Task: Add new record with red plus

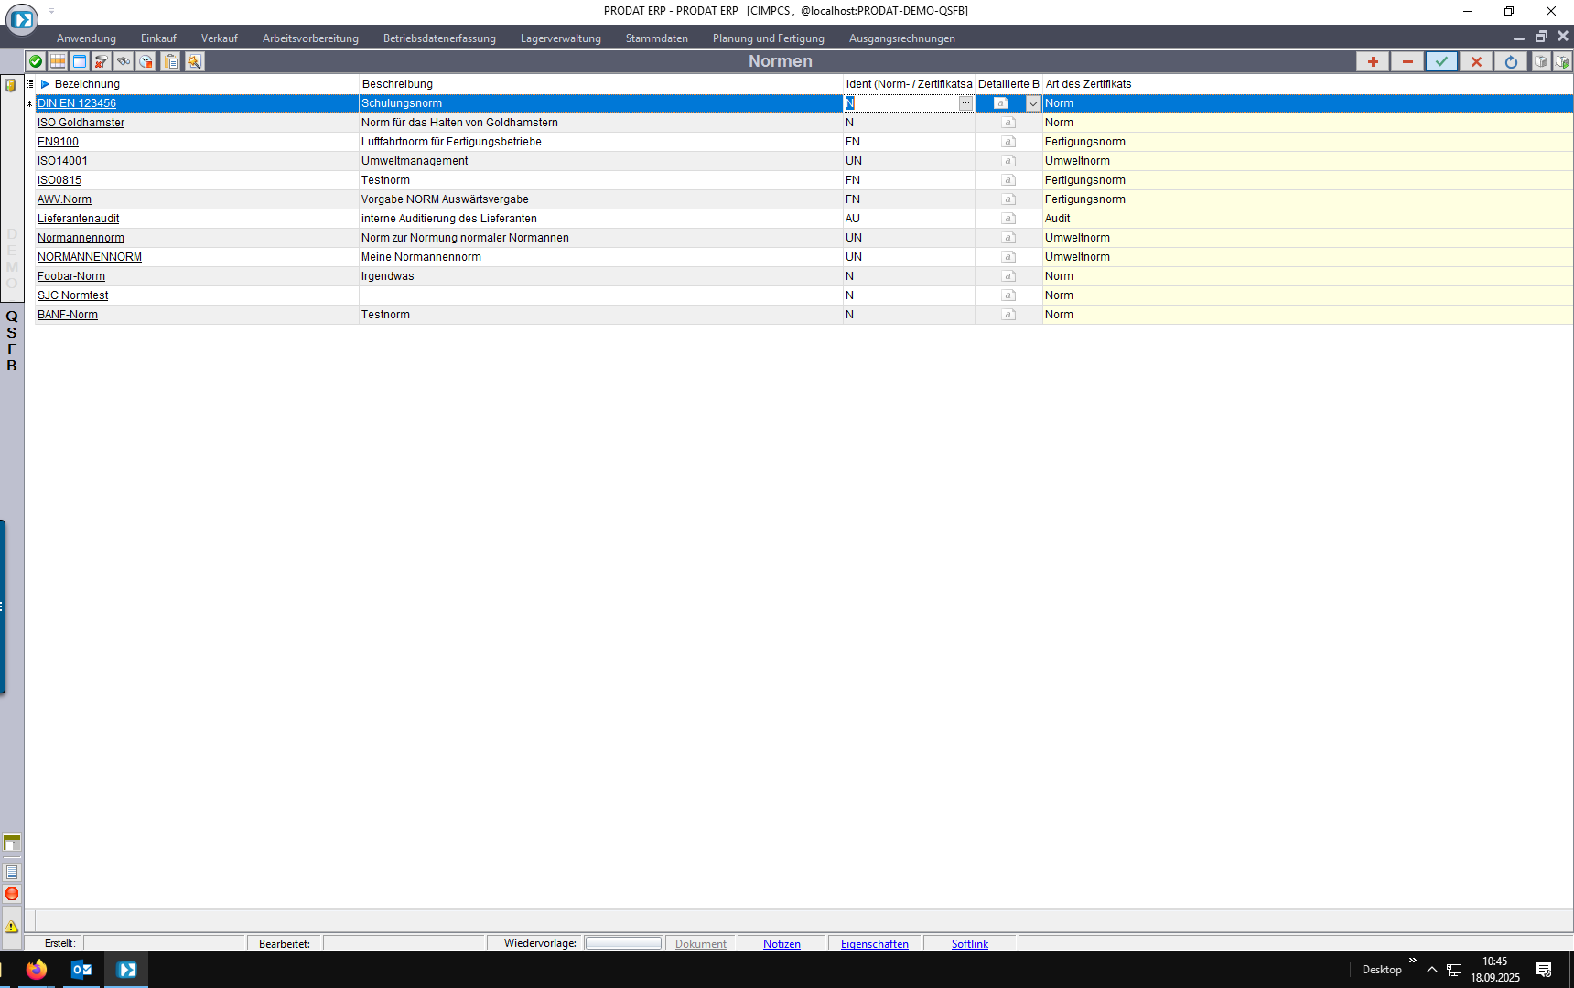Action: point(1373,61)
